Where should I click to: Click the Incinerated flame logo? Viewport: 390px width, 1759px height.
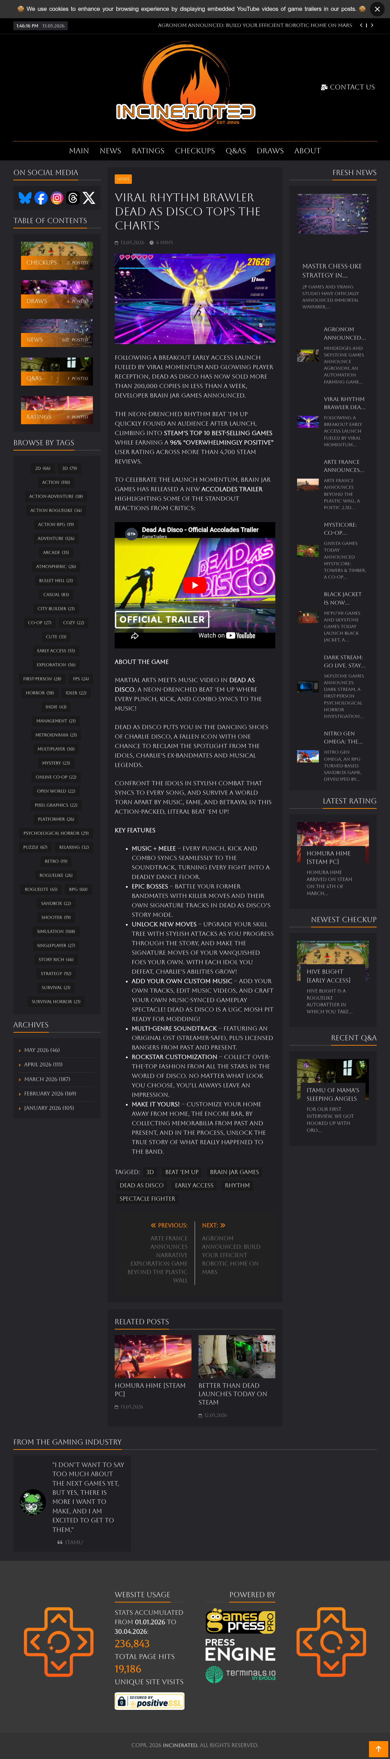tap(186, 87)
